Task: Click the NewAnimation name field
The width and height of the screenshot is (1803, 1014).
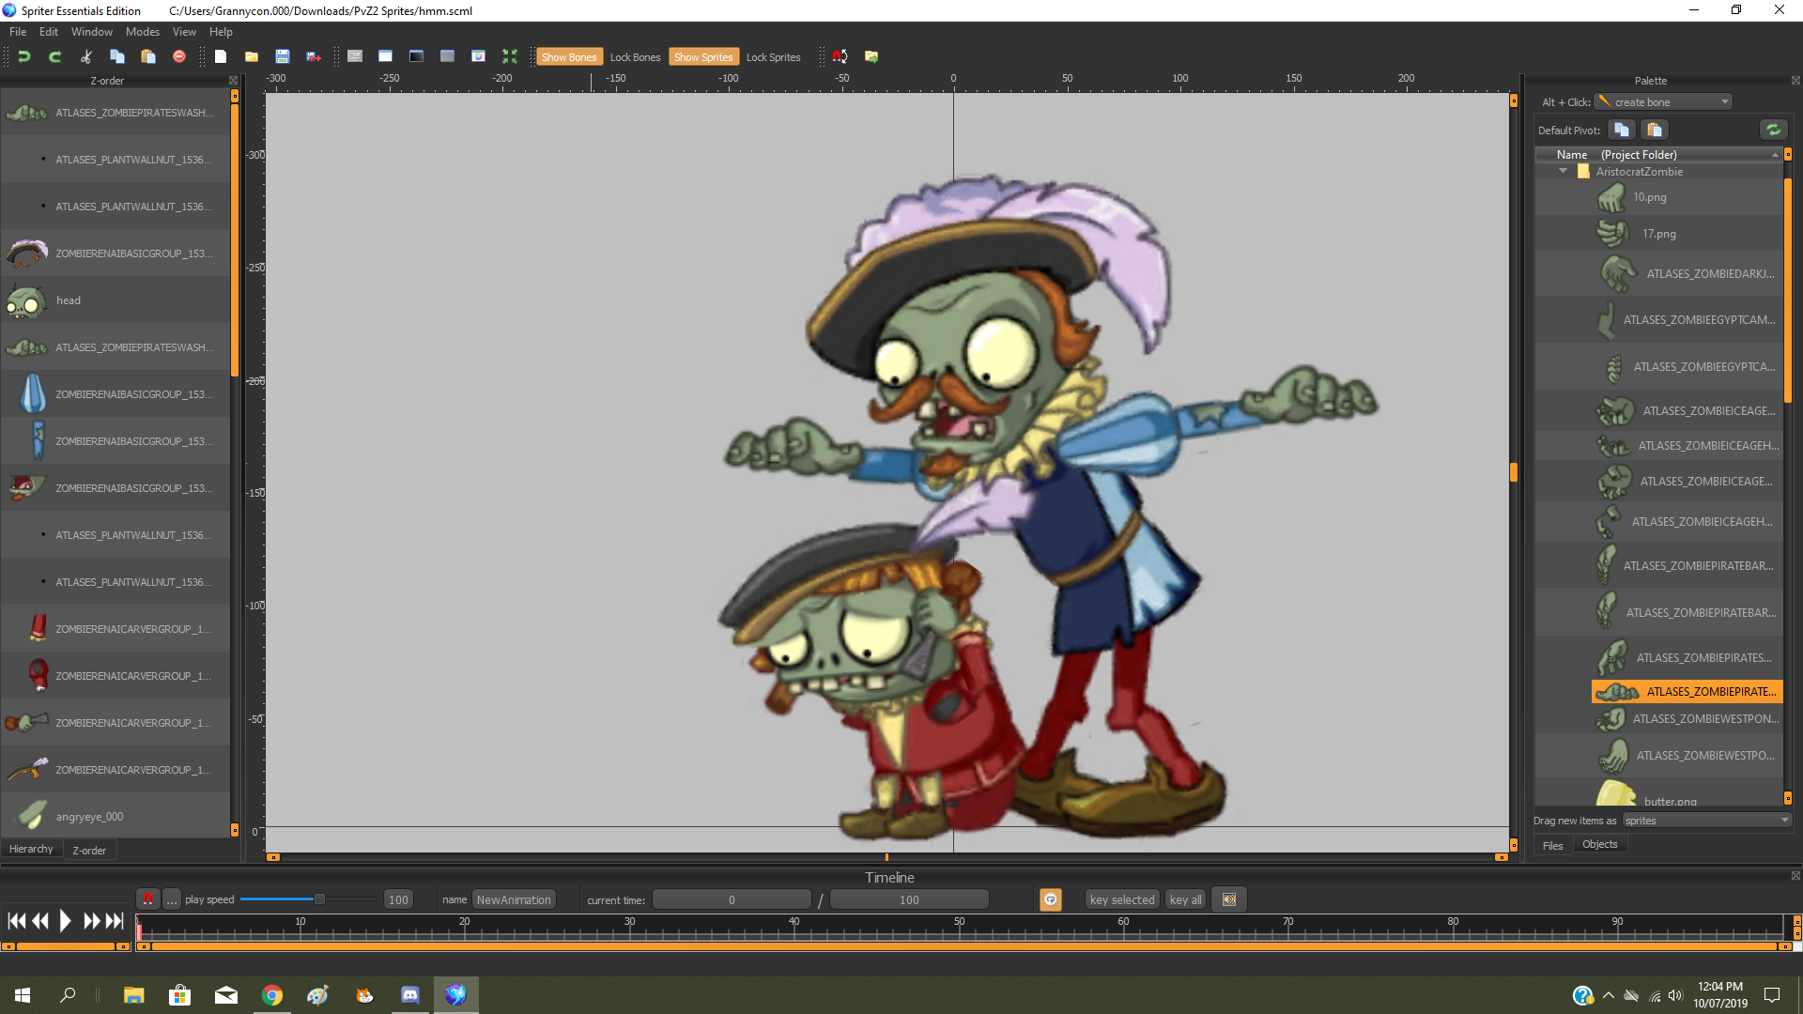Action: pos(514,899)
